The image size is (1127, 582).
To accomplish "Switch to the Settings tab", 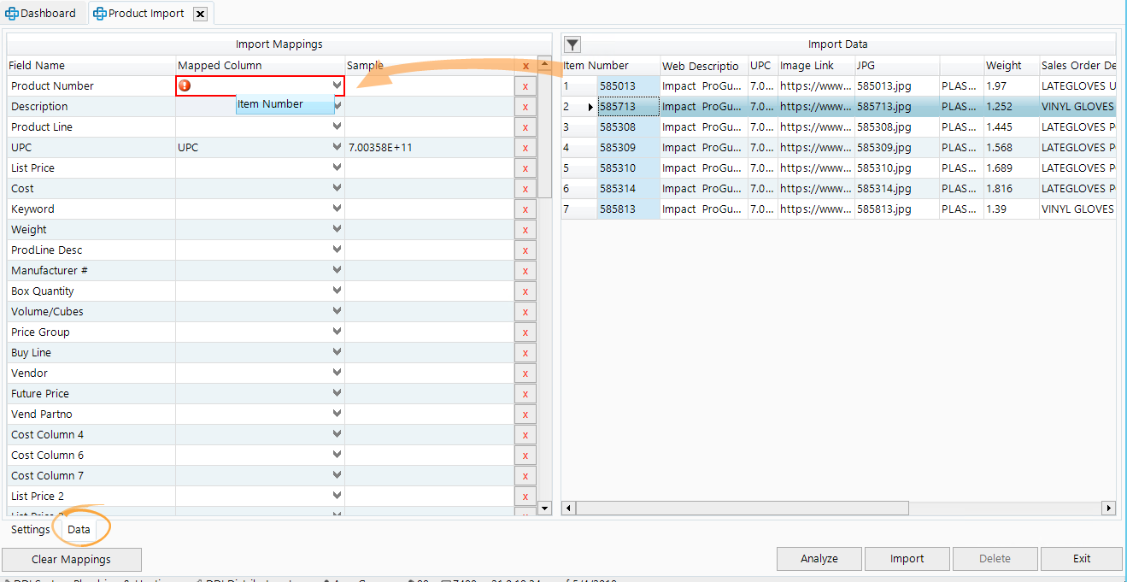I will point(30,530).
